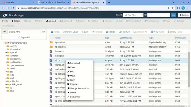Click the Download toolbar button

click(x=66, y=21)
